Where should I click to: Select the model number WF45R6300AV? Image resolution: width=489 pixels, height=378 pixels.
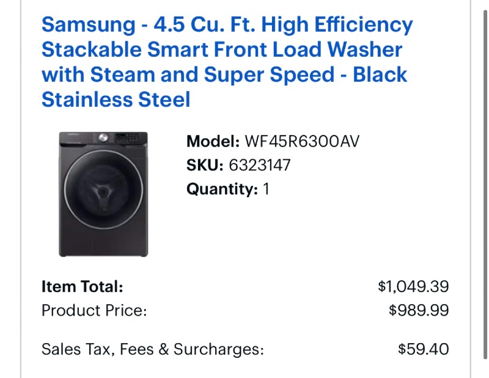click(302, 142)
